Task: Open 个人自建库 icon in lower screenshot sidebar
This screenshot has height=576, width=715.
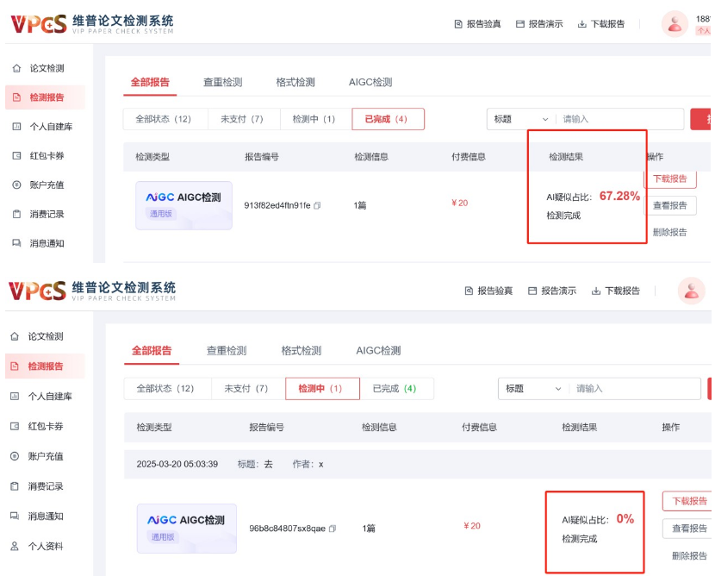Action: click(15, 396)
